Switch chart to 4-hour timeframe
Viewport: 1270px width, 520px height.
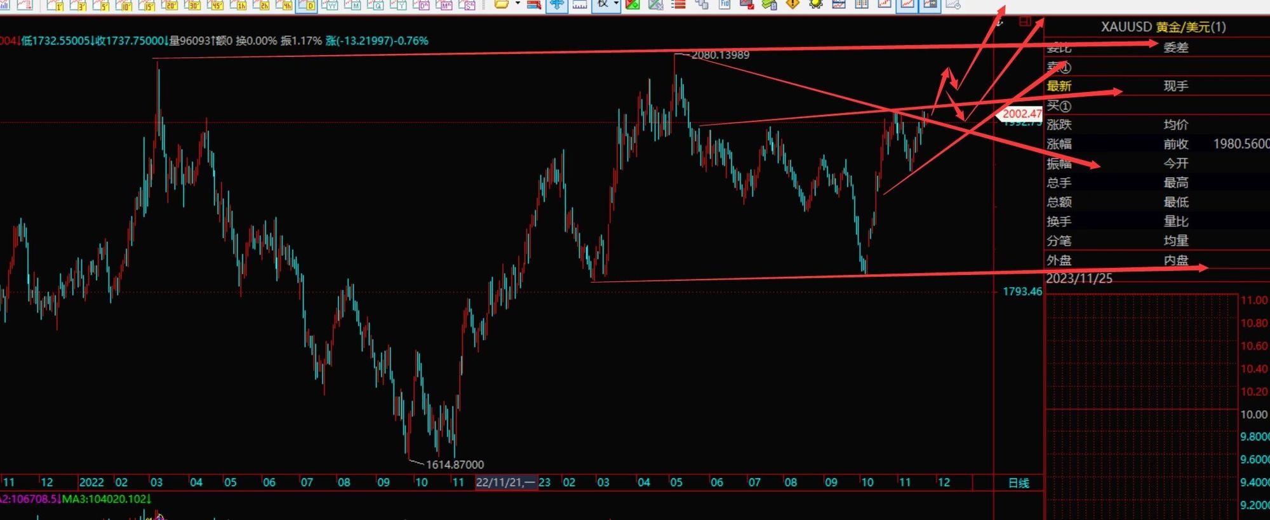click(x=284, y=5)
